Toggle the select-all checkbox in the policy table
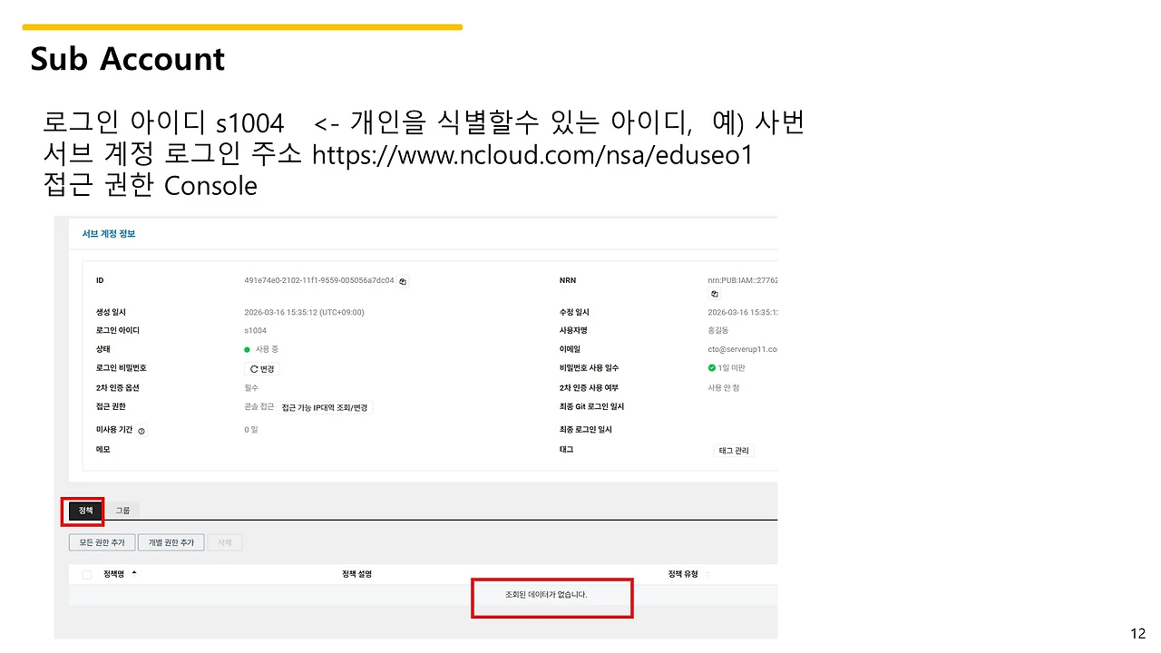 [86, 573]
